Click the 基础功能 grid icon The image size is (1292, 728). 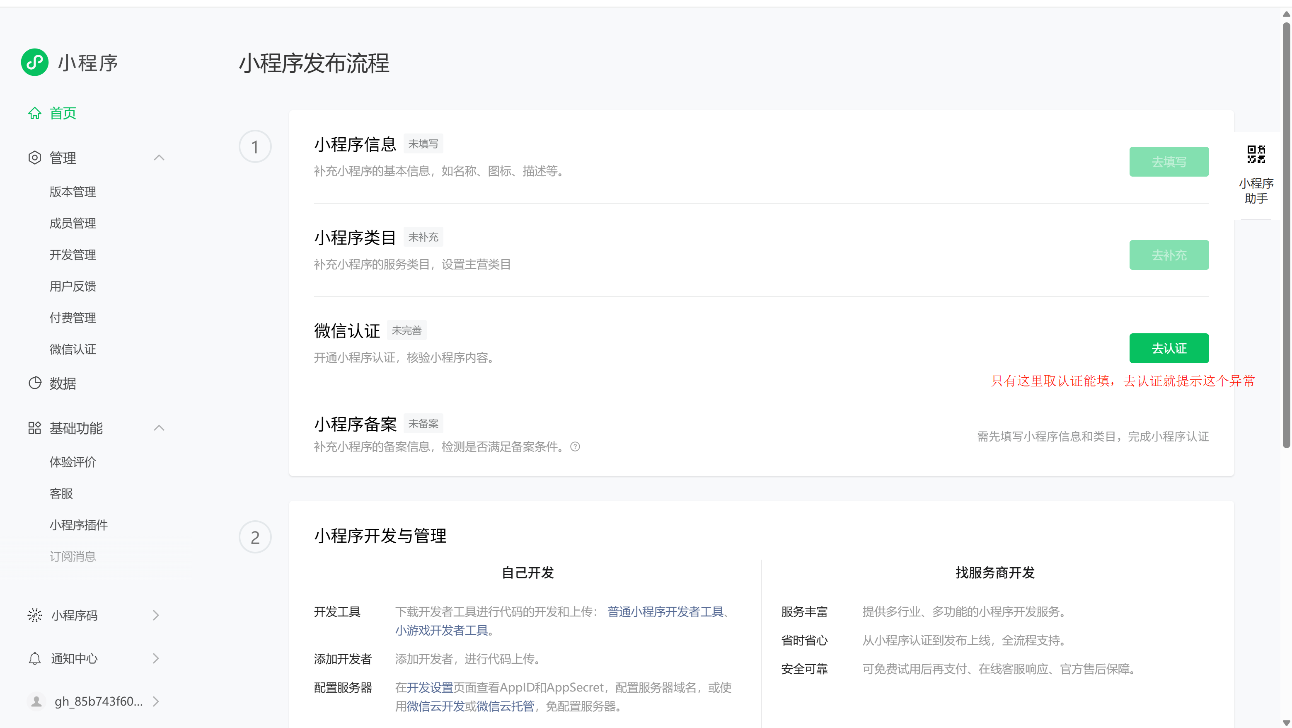pos(35,428)
